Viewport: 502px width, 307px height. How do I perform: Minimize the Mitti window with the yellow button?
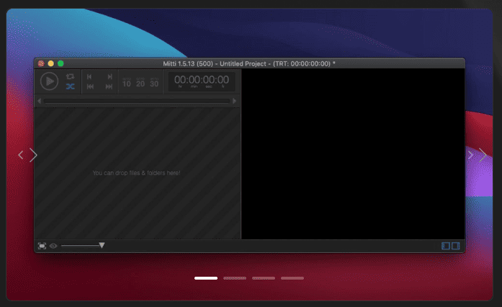(x=50, y=63)
